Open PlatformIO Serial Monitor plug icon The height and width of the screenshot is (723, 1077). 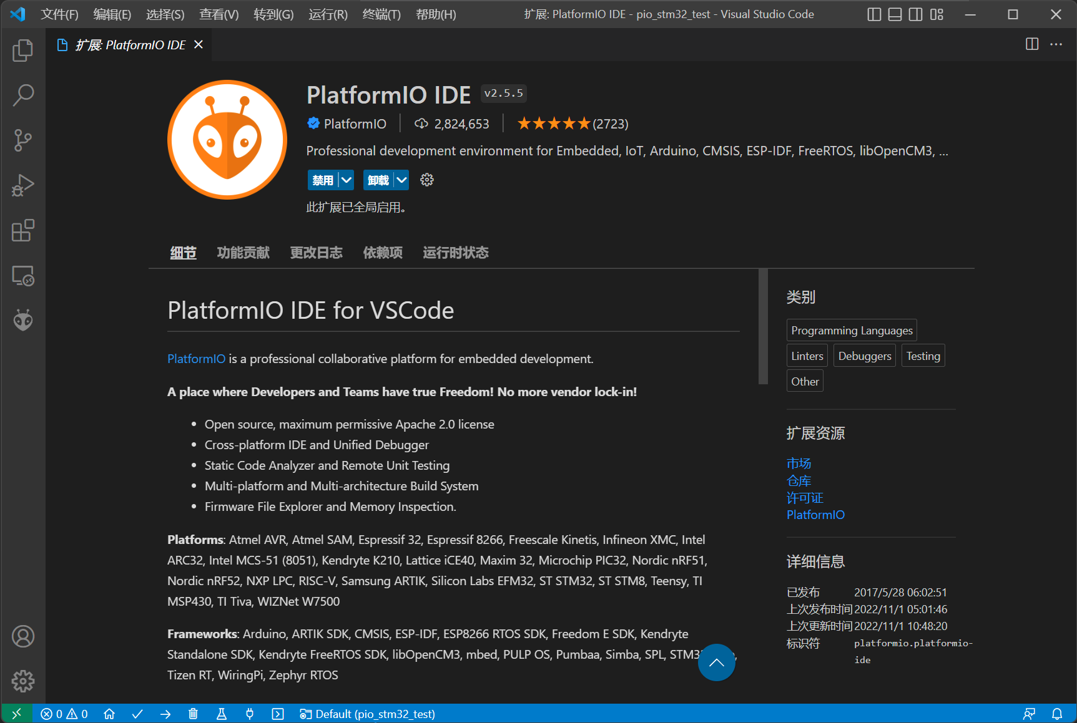[250, 714]
